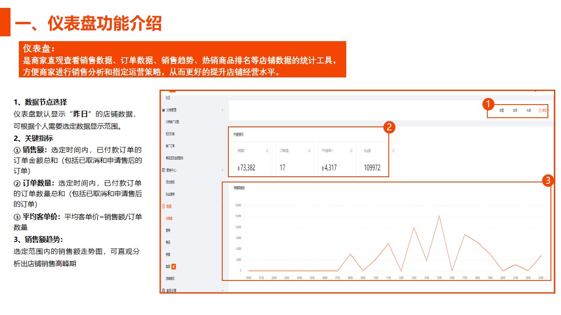The image size is (561, 315).
Task: Click the chart peak point at 13:00
Action: coord(414,227)
